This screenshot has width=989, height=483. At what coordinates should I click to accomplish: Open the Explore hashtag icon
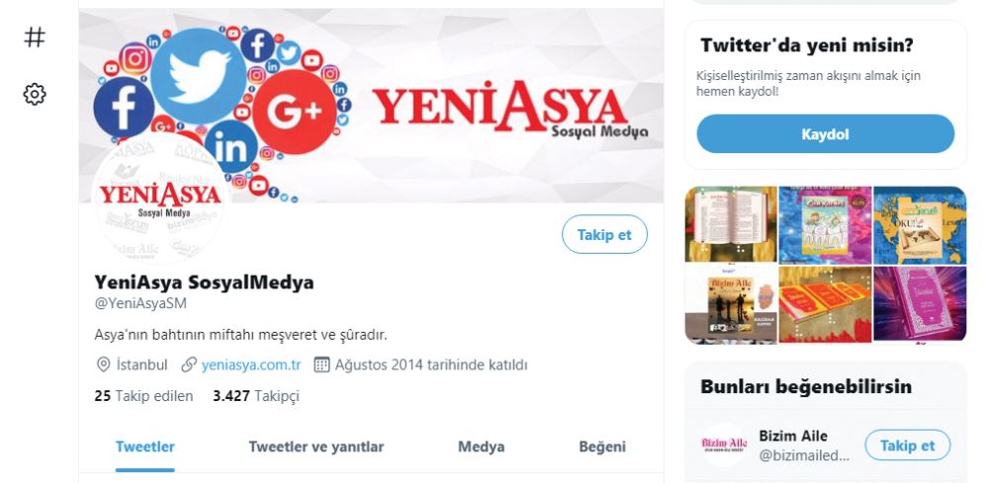[35, 38]
